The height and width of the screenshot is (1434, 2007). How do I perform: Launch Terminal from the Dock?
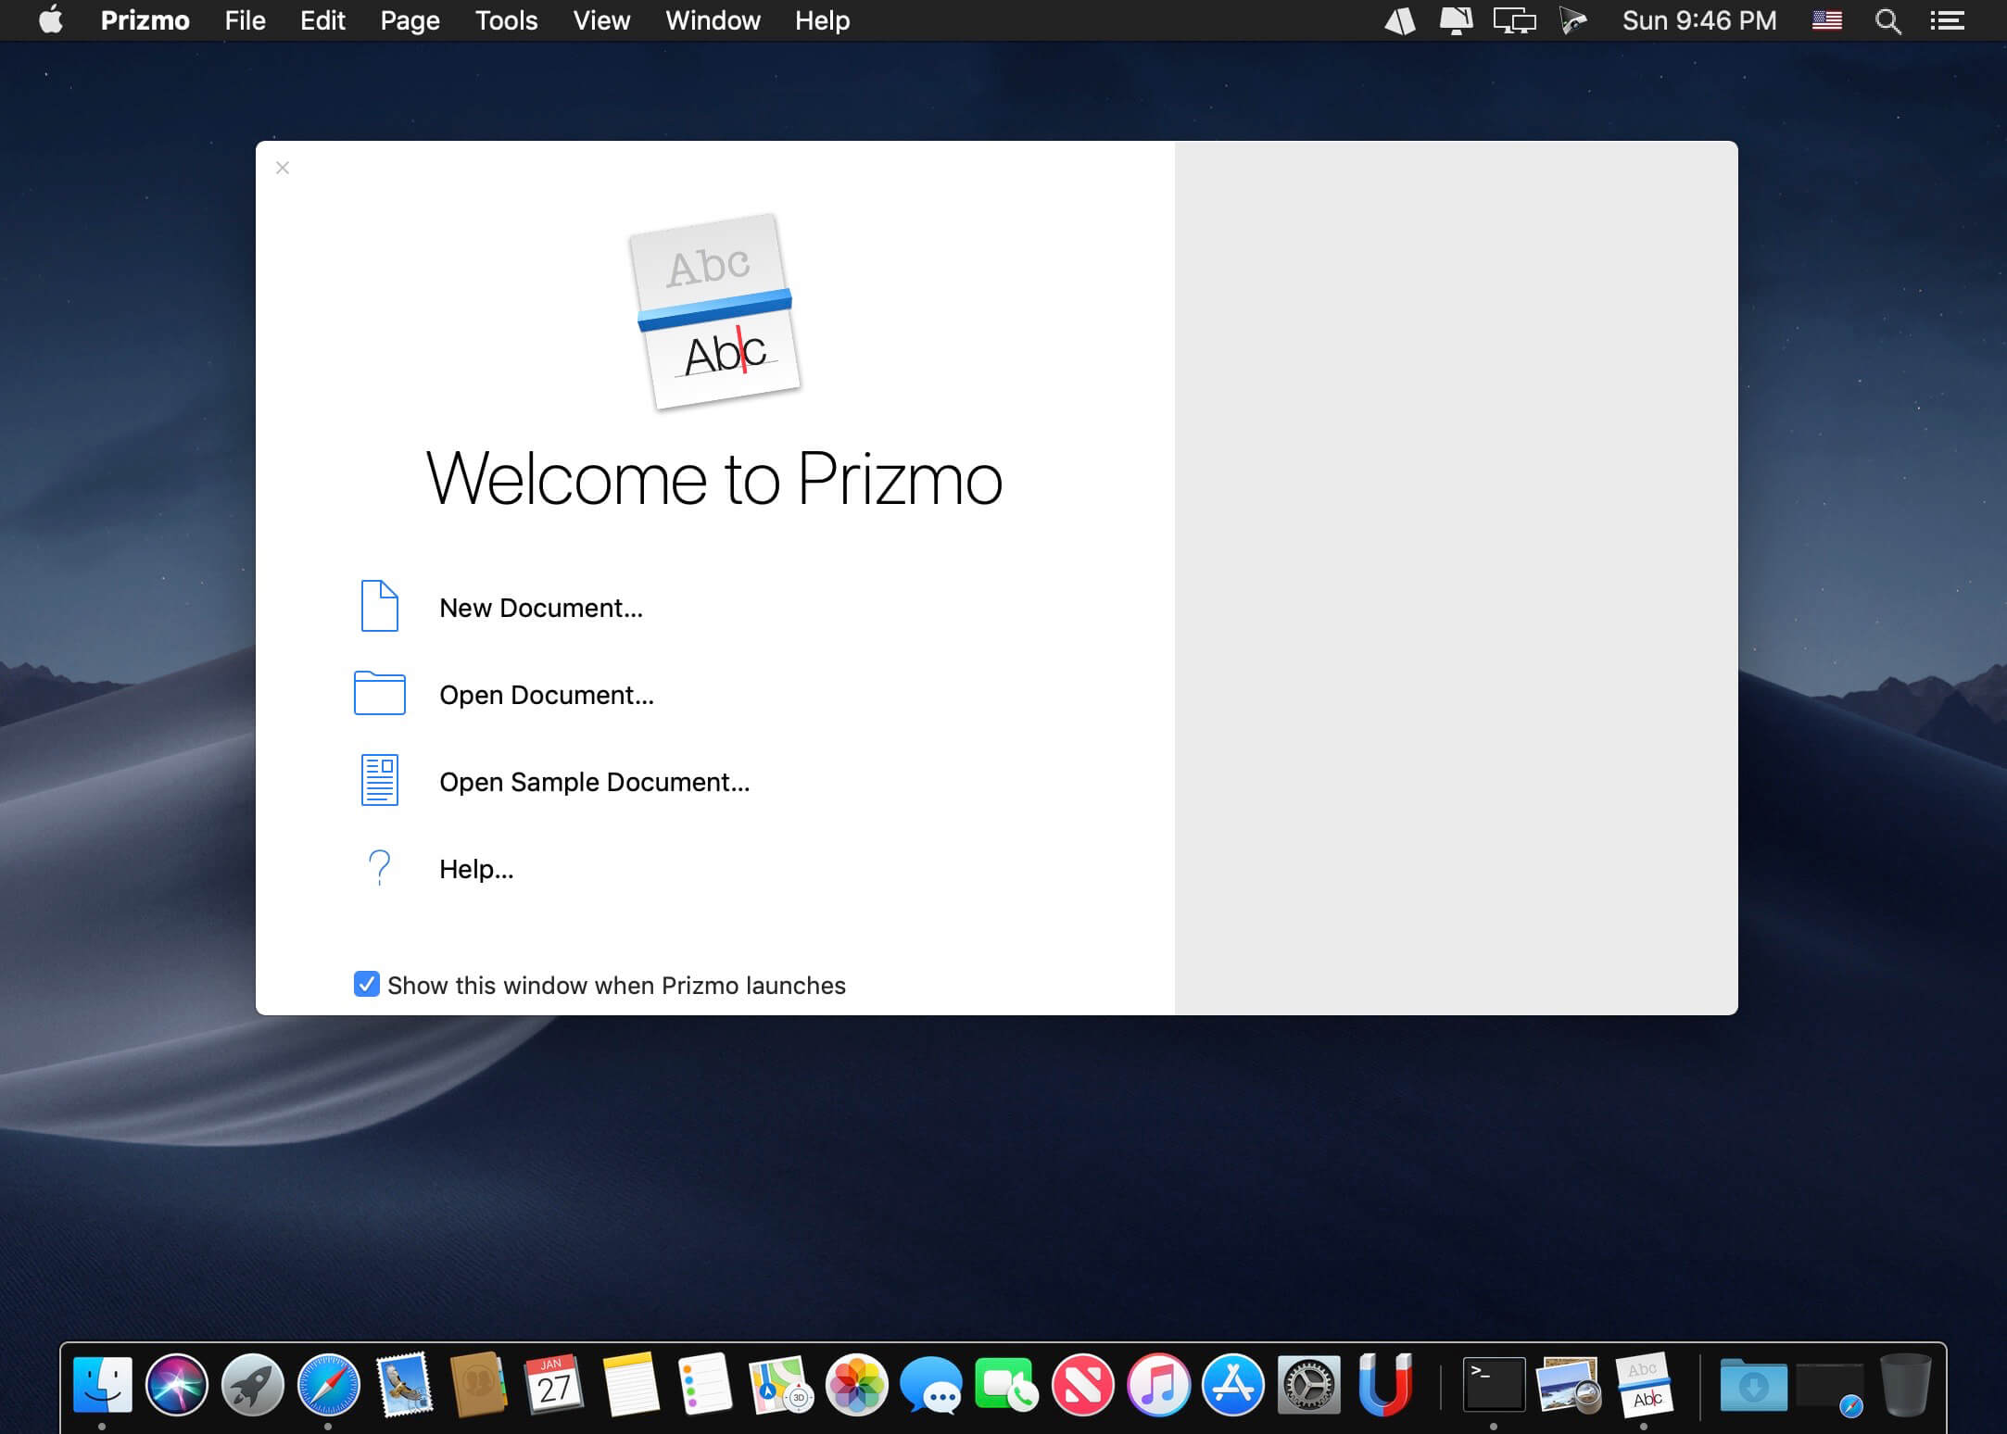point(1493,1385)
